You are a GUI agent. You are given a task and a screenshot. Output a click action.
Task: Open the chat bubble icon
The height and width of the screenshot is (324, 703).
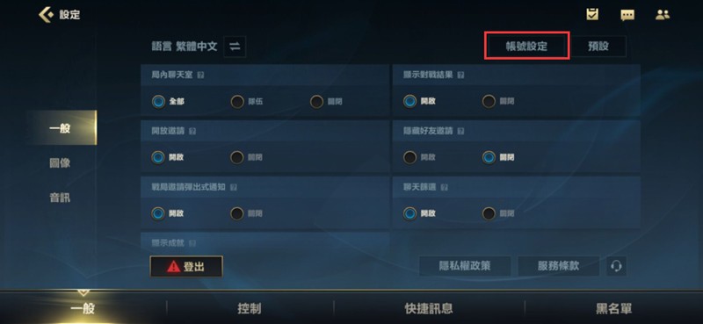coord(627,15)
